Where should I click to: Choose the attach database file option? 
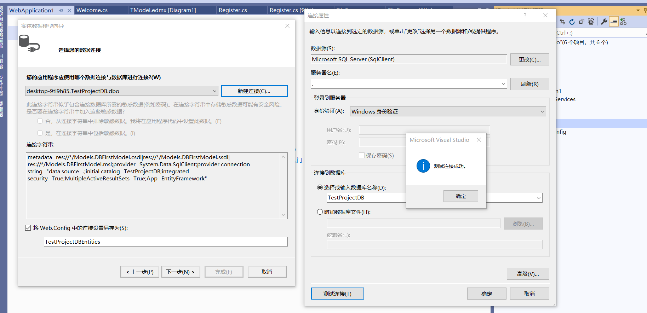pos(320,212)
